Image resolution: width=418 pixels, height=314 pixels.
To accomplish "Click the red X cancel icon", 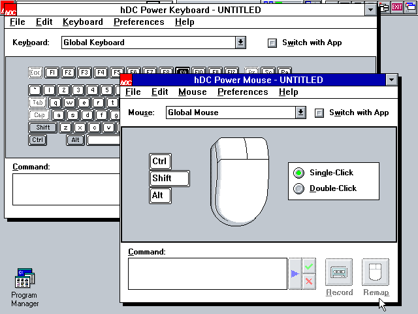I will pos(309,281).
